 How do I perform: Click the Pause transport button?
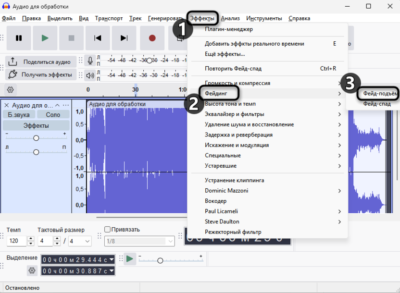[x=19, y=38]
